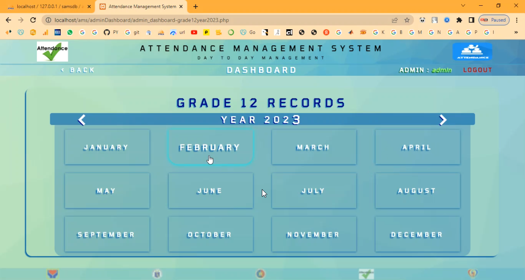Open the phpMyAdmin bookmark icon
Image resolution: width=525 pixels, height=280 pixels.
161,32
